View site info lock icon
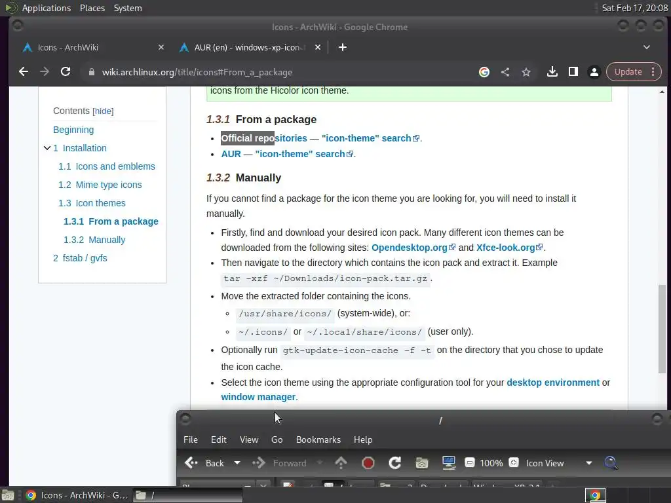671x503 pixels. click(91, 72)
